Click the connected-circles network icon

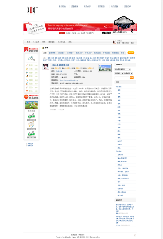32,58
